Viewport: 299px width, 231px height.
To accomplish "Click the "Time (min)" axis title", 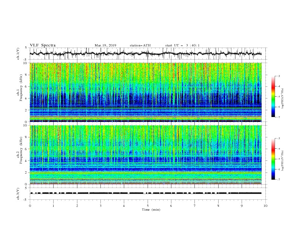I will (151, 209).
